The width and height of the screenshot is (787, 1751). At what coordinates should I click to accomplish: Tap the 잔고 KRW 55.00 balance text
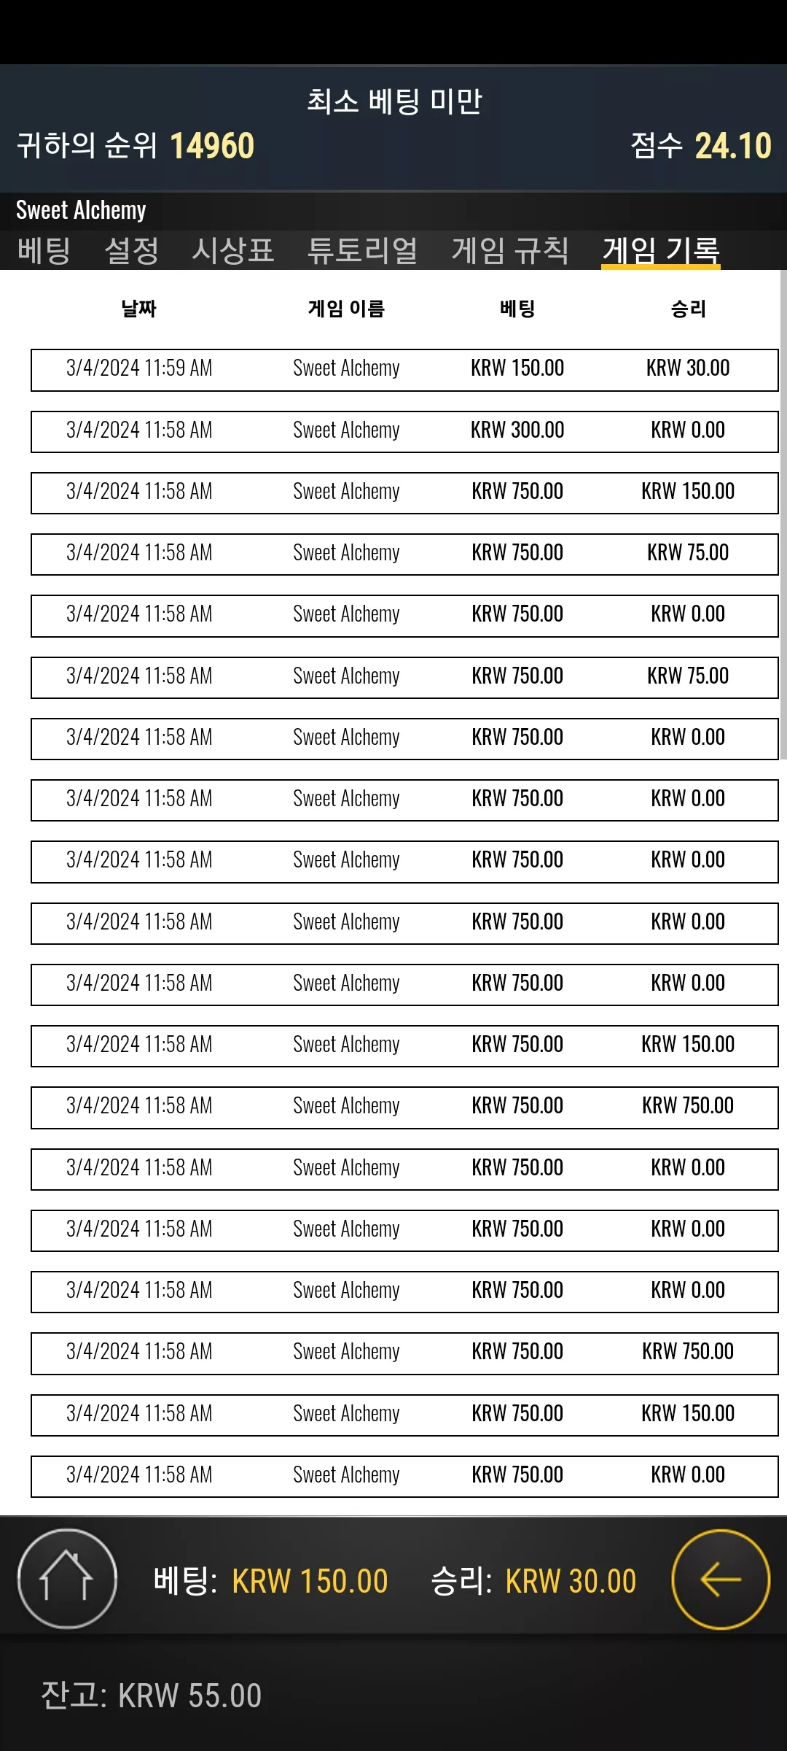[152, 1696]
